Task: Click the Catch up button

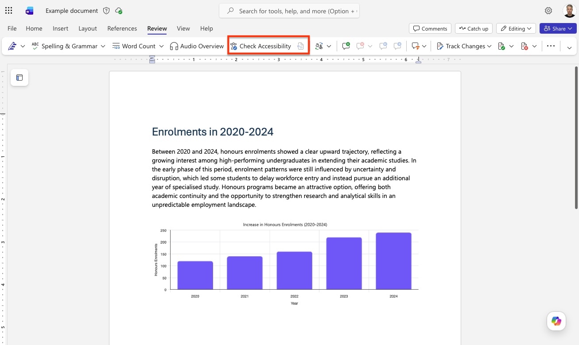Action: tap(474, 28)
